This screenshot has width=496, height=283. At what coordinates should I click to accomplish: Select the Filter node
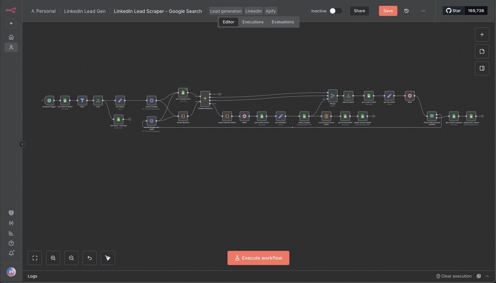pos(82,100)
